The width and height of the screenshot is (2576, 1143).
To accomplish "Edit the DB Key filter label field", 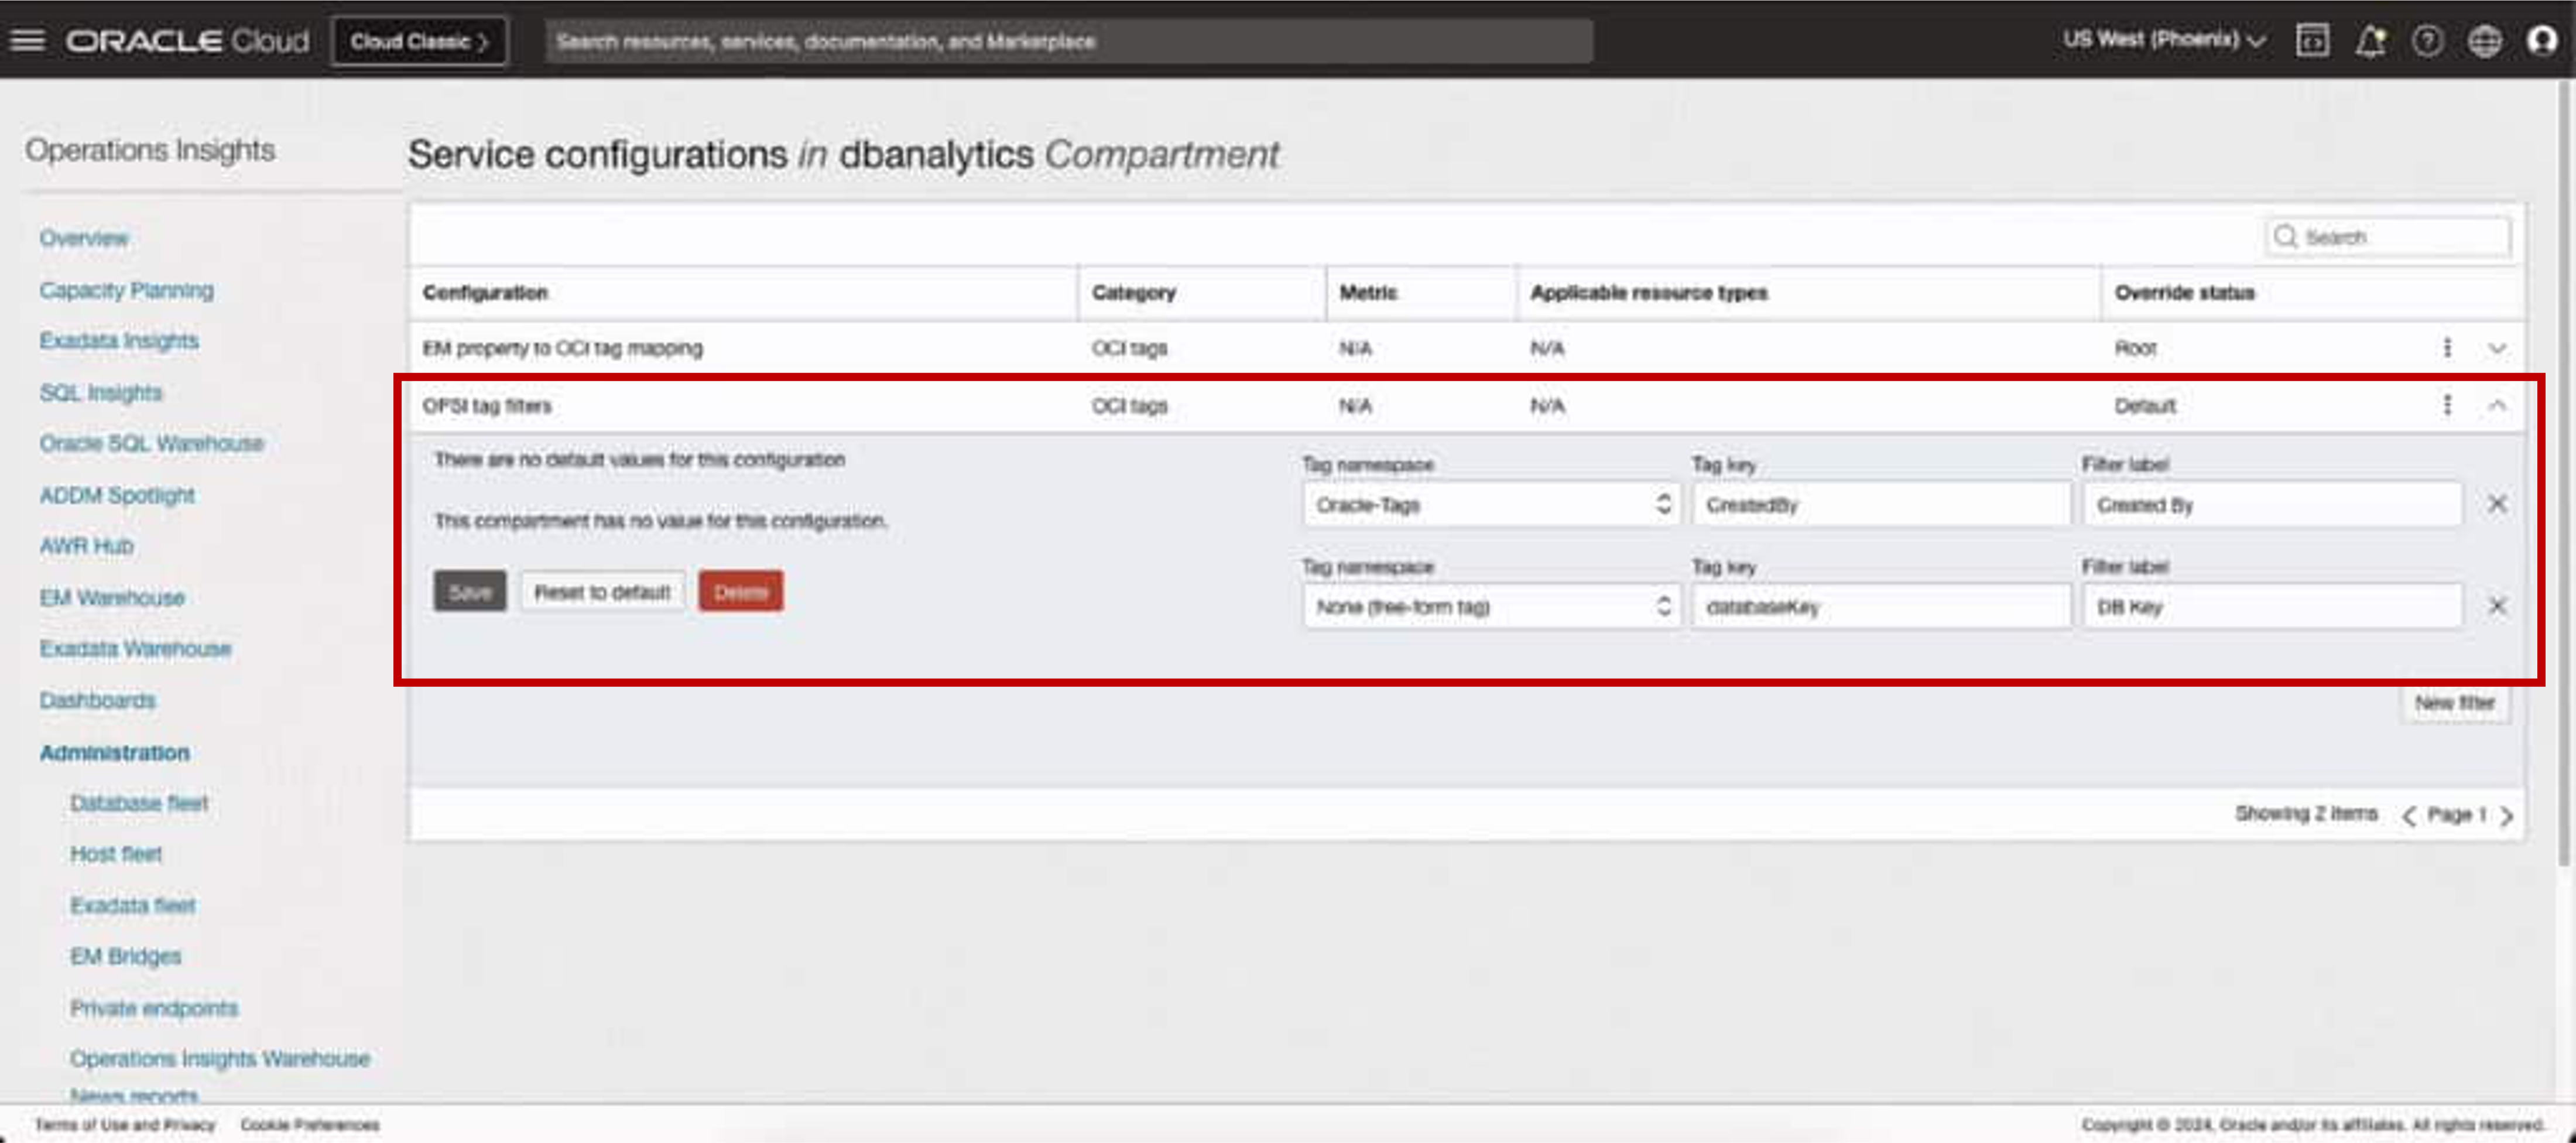I will (2272, 606).
